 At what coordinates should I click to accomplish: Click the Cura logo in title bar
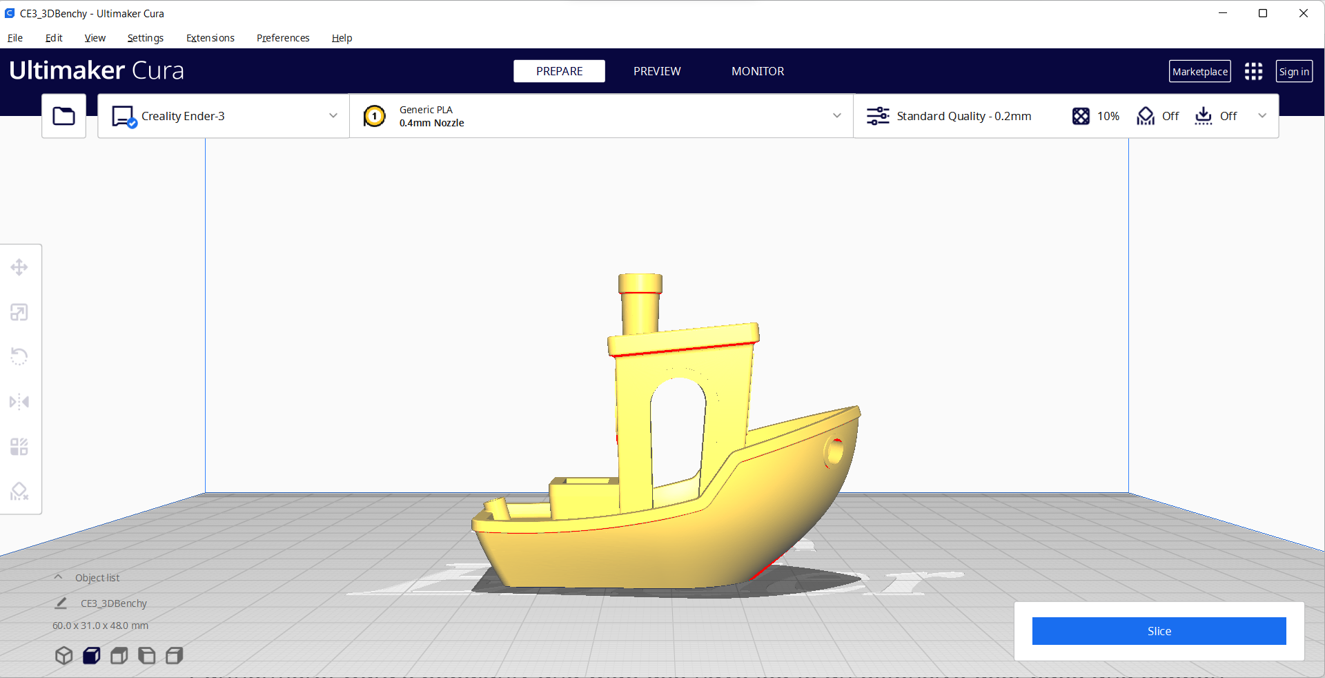(x=10, y=13)
